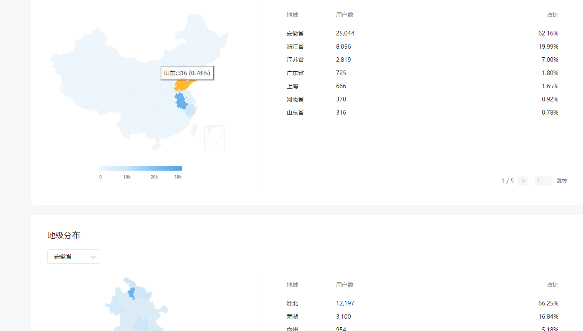Click the 1.80% share value
This screenshot has height=331, width=583.
point(550,73)
